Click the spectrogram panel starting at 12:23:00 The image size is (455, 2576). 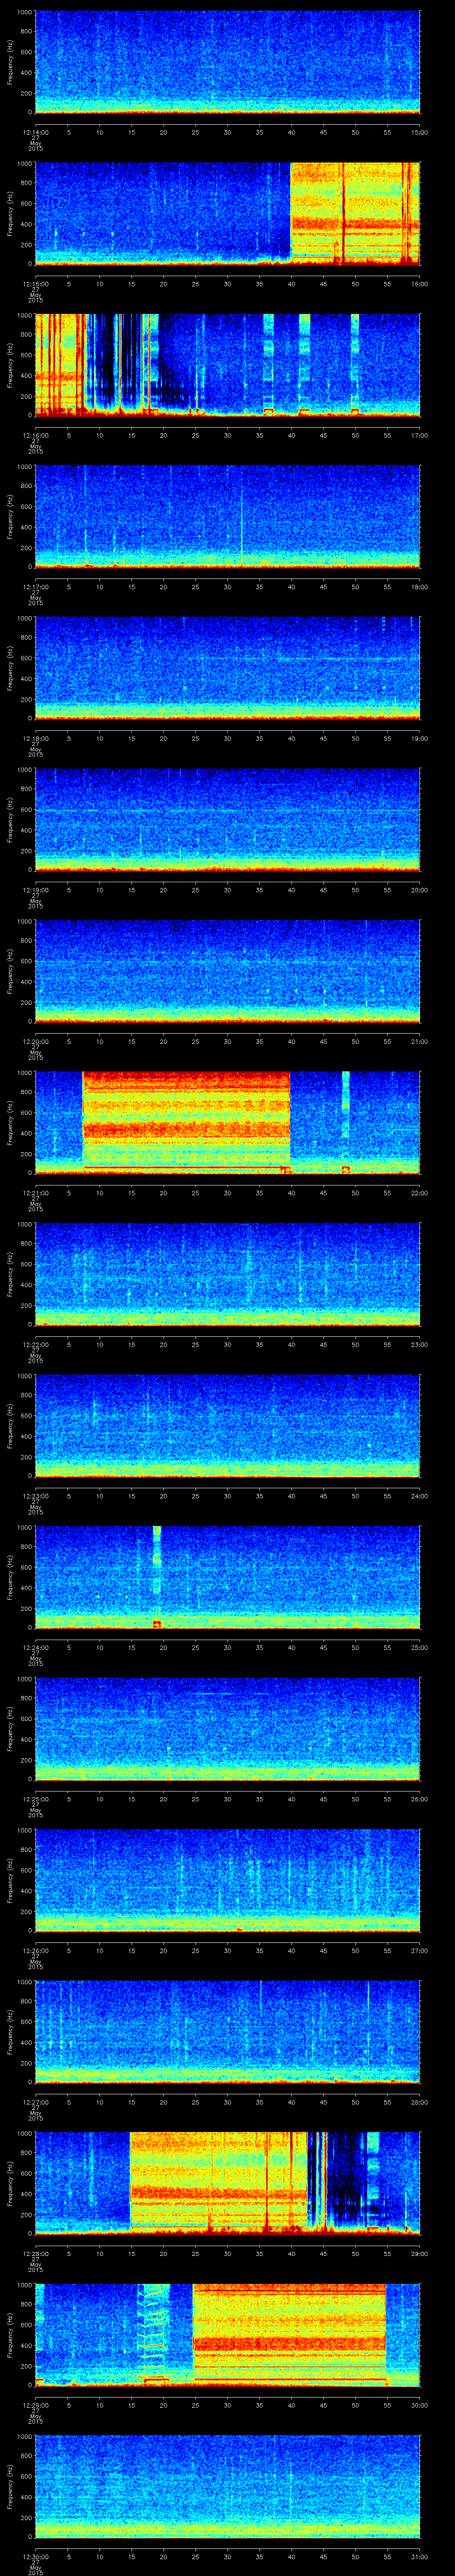coord(228,1426)
